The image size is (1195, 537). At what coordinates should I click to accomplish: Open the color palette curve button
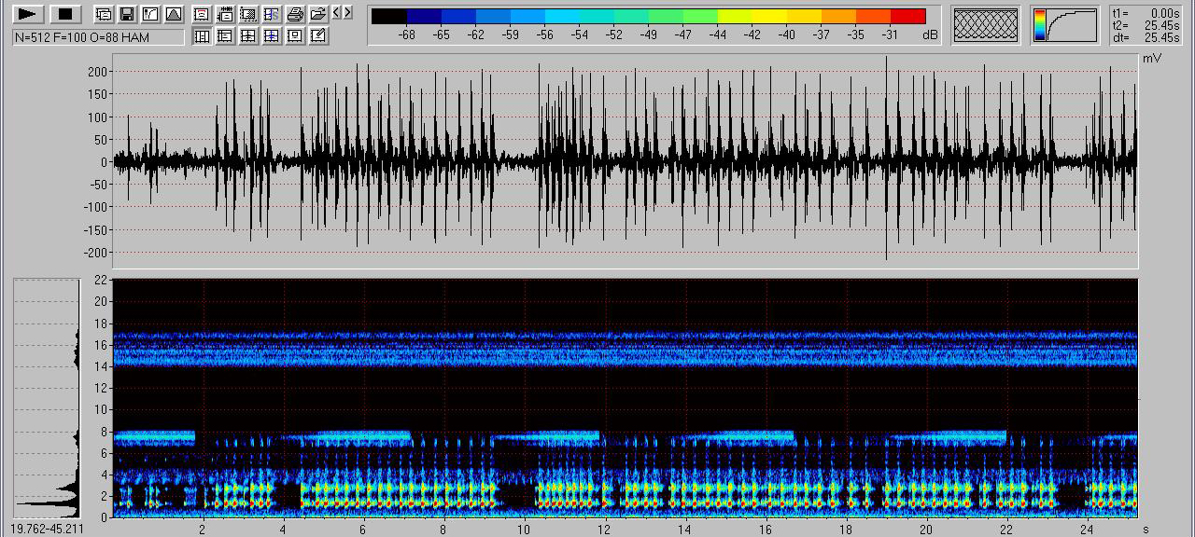coord(1065,25)
